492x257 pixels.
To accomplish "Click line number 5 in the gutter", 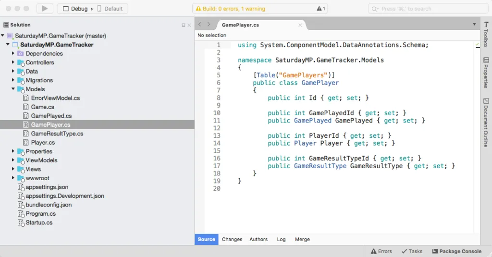I will [x=219, y=75].
